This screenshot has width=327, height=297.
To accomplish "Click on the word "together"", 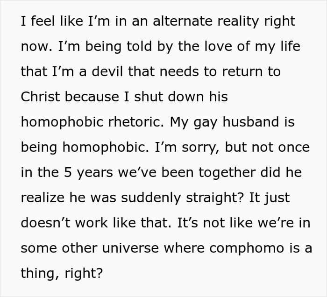I will [x=227, y=173].
